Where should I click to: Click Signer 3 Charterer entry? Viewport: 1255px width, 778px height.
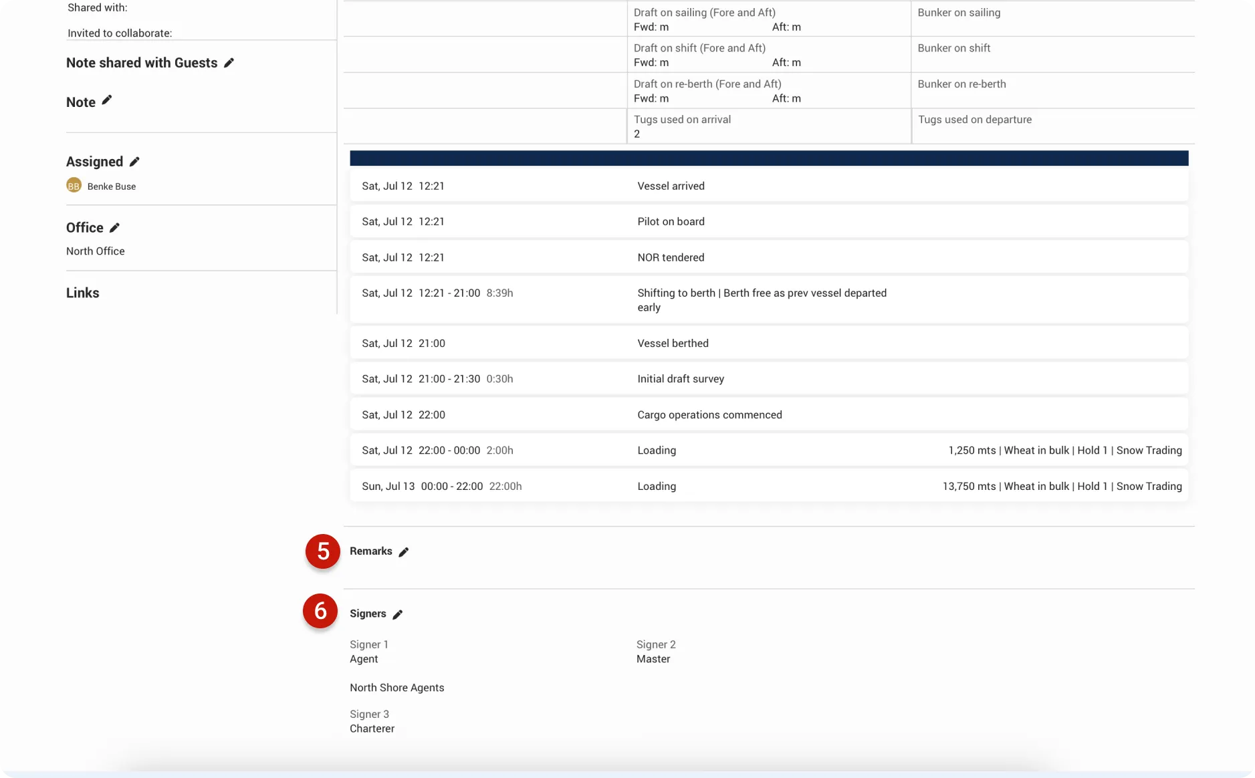coord(372,721)
